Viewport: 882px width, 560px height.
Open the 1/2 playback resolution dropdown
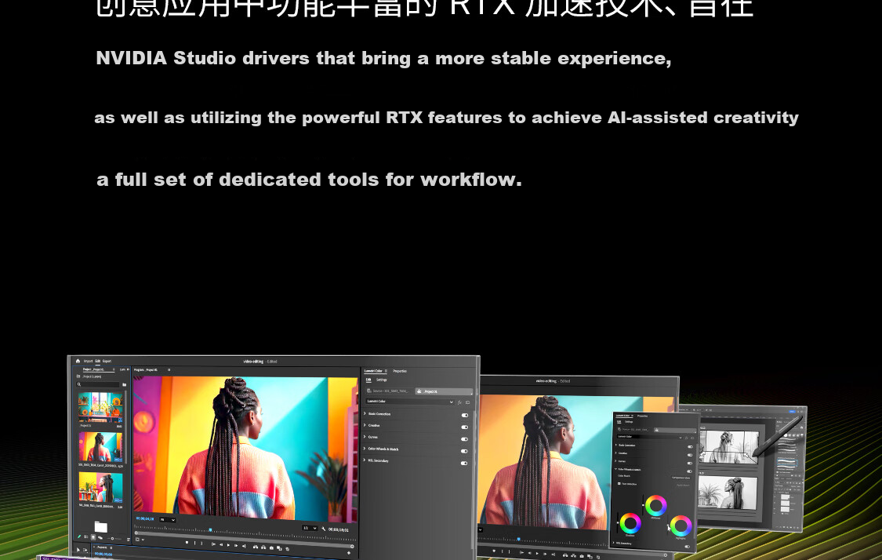coord(310,528)
